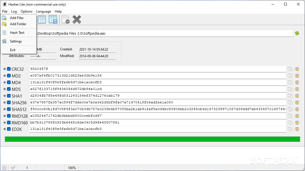
Task: Click the 100% status bar entry
Action: 72,168
